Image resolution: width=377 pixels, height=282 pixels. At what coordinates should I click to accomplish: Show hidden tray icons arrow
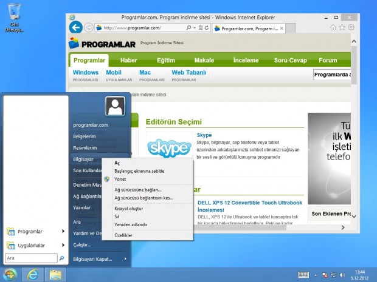tap(316, 275)
